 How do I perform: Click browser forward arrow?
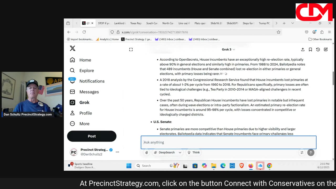[x=76, y=32]
